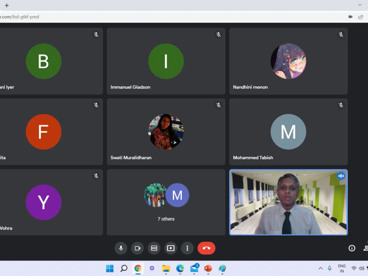
Task: Open File Explorer from the taskbar
Action: 166,268
